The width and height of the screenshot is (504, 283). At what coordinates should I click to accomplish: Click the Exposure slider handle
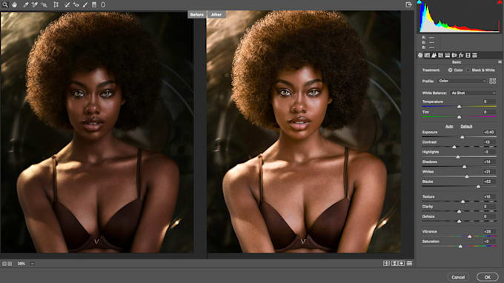tap(462, 137)
